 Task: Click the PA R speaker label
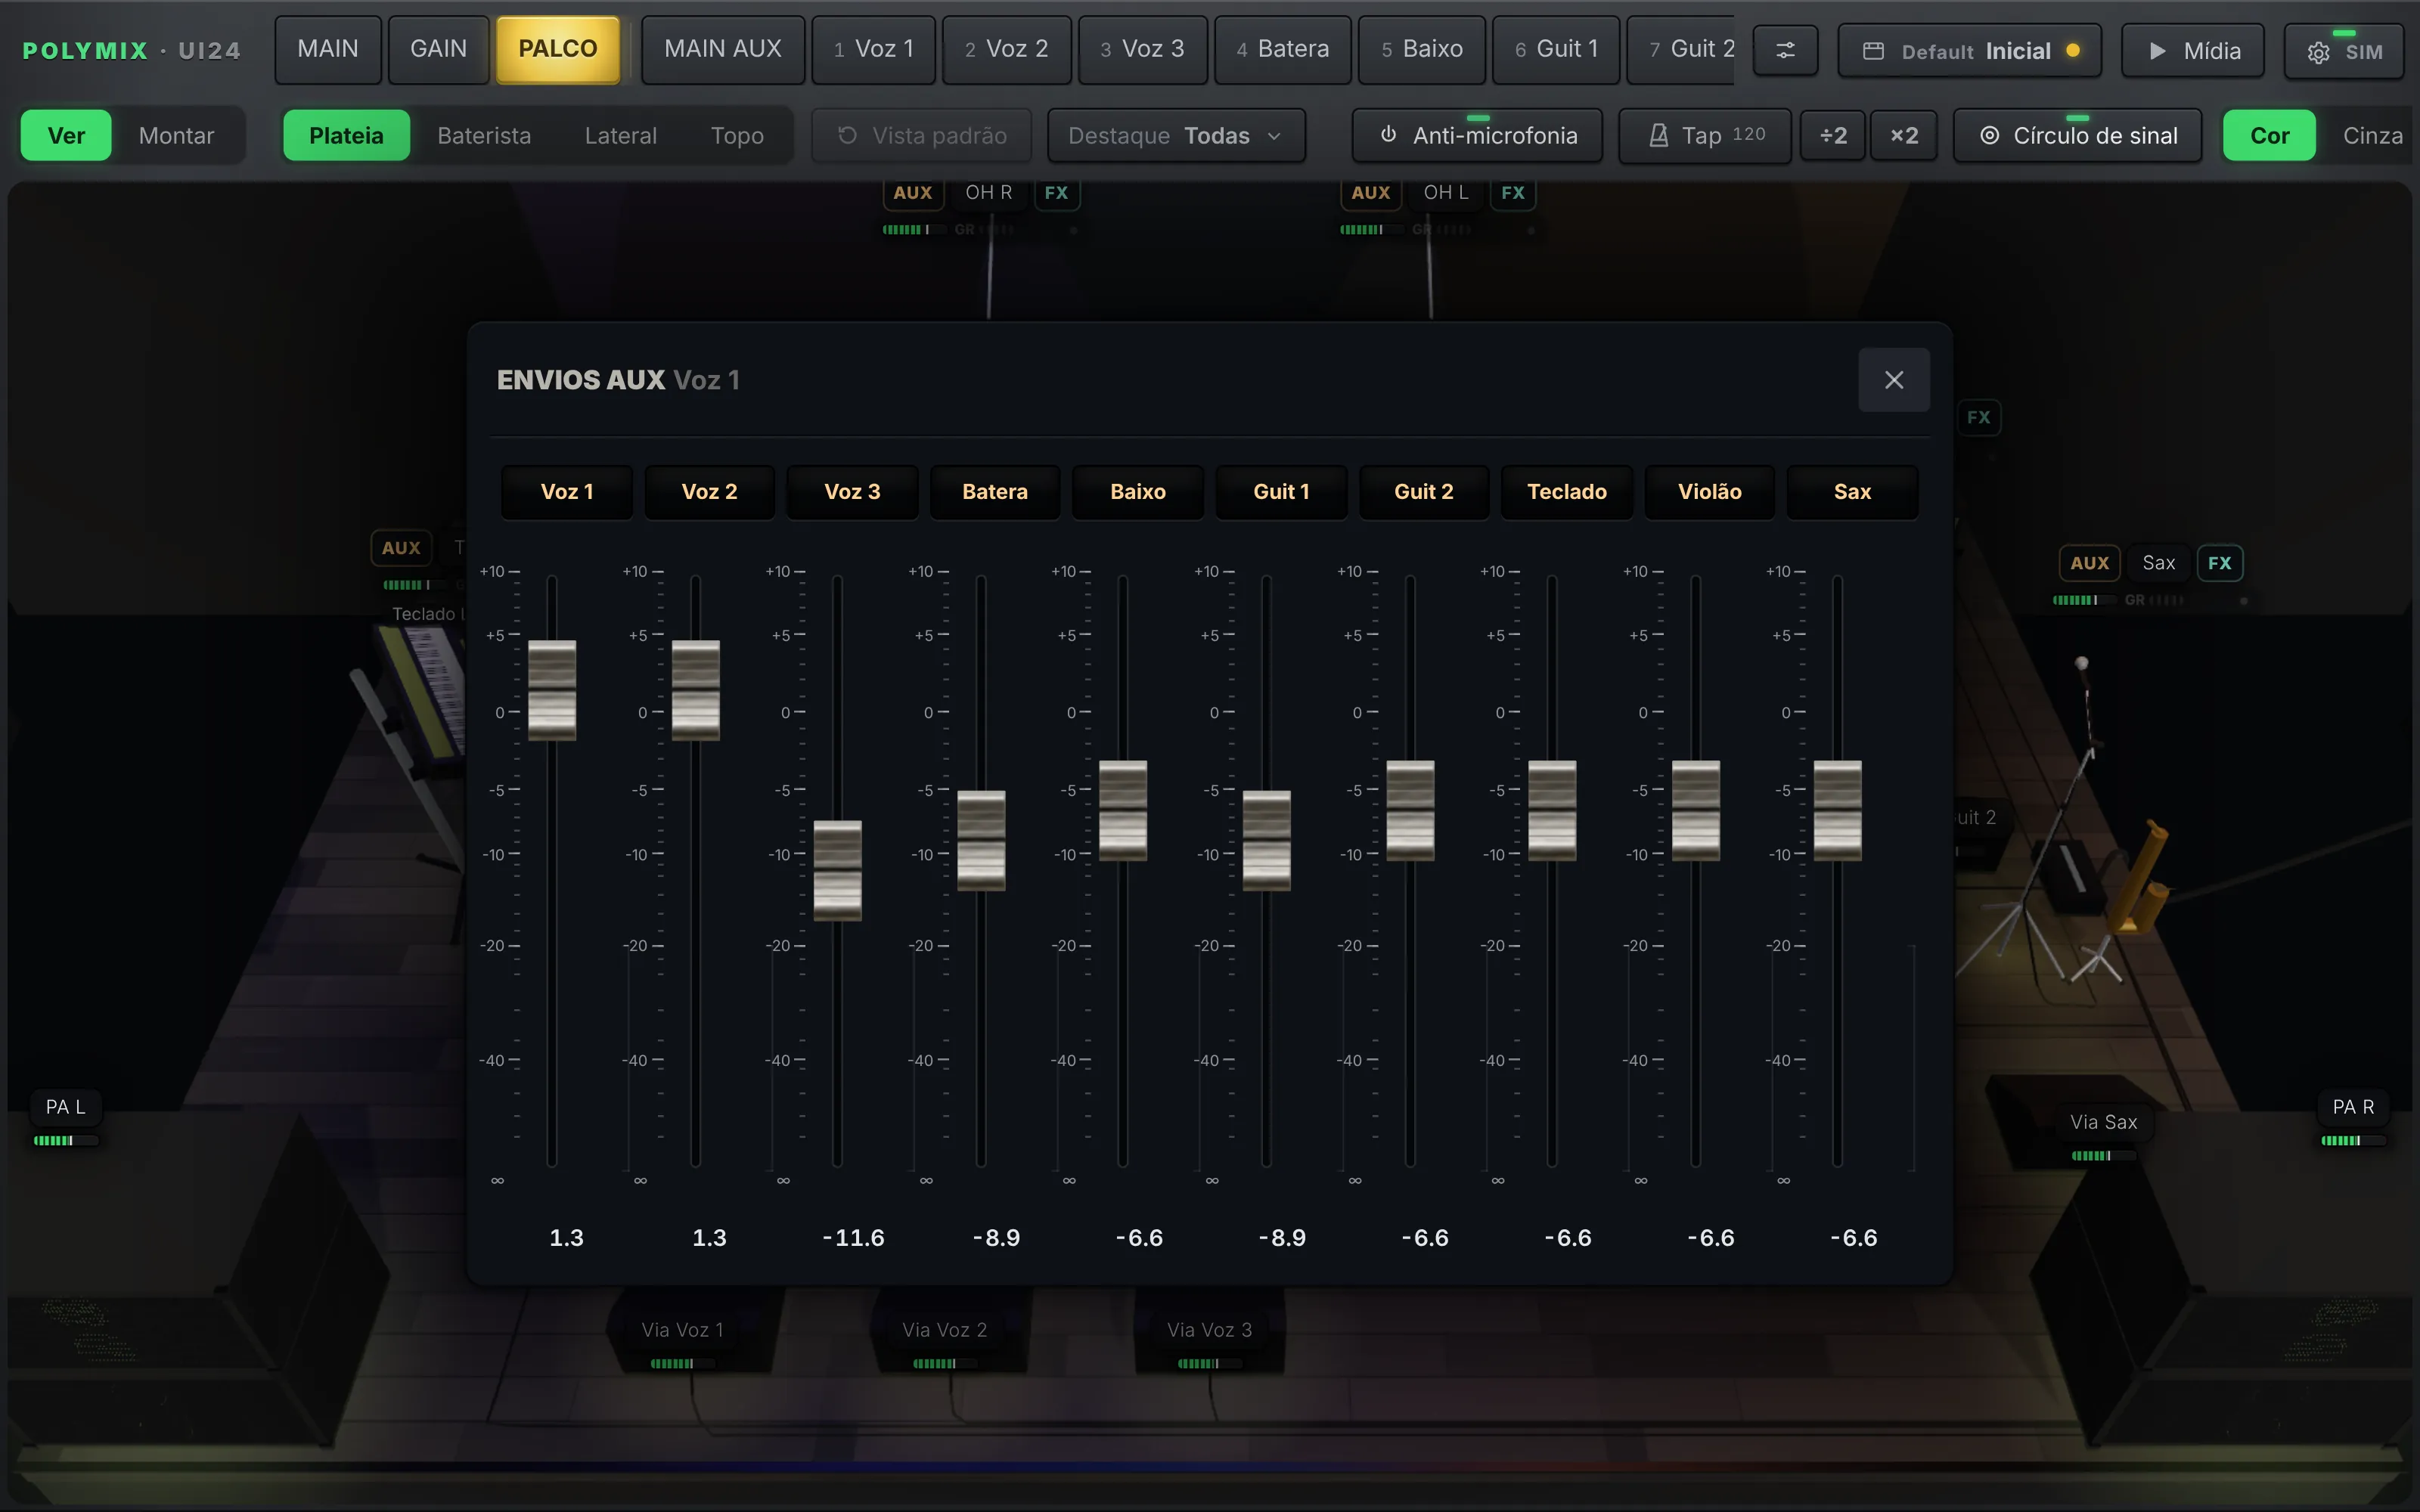tap(2353, 1107)
